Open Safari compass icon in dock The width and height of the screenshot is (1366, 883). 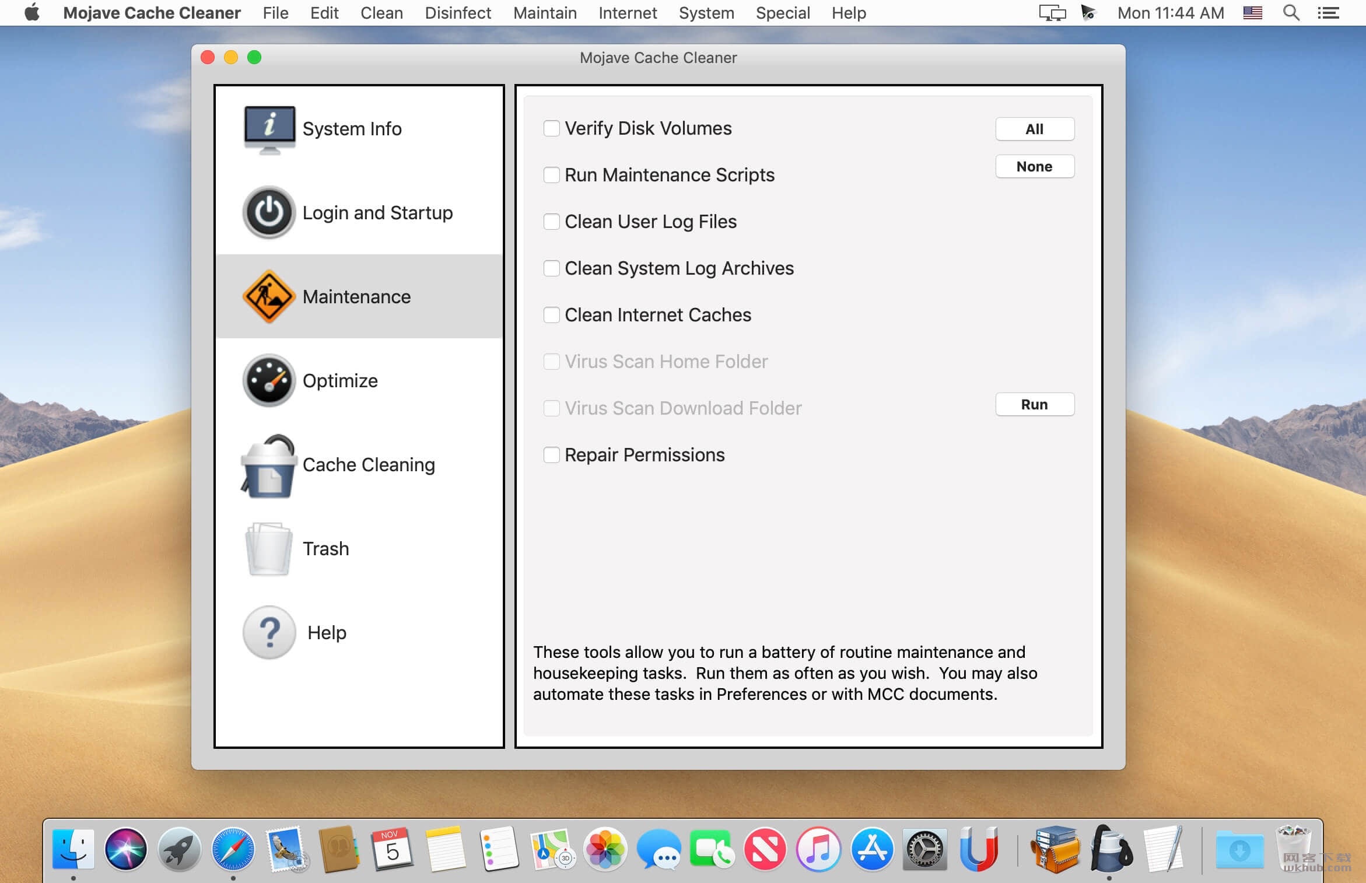pyautogui.click(x=233, y=849)
